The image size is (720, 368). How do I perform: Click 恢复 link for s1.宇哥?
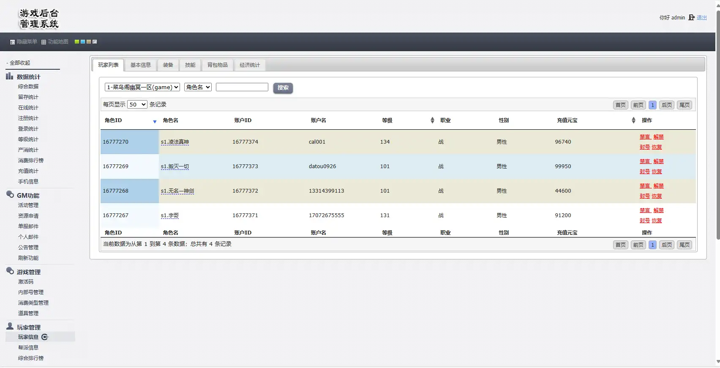pos(657,221)
